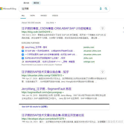Screen dimensions: 124x124
Task: Expand arrow next to segmentfault.com URL
Action: (63, 92)
